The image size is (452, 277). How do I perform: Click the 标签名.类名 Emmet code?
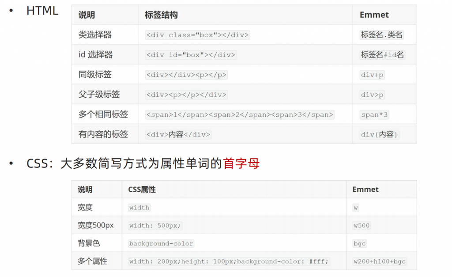click(382, 35)
